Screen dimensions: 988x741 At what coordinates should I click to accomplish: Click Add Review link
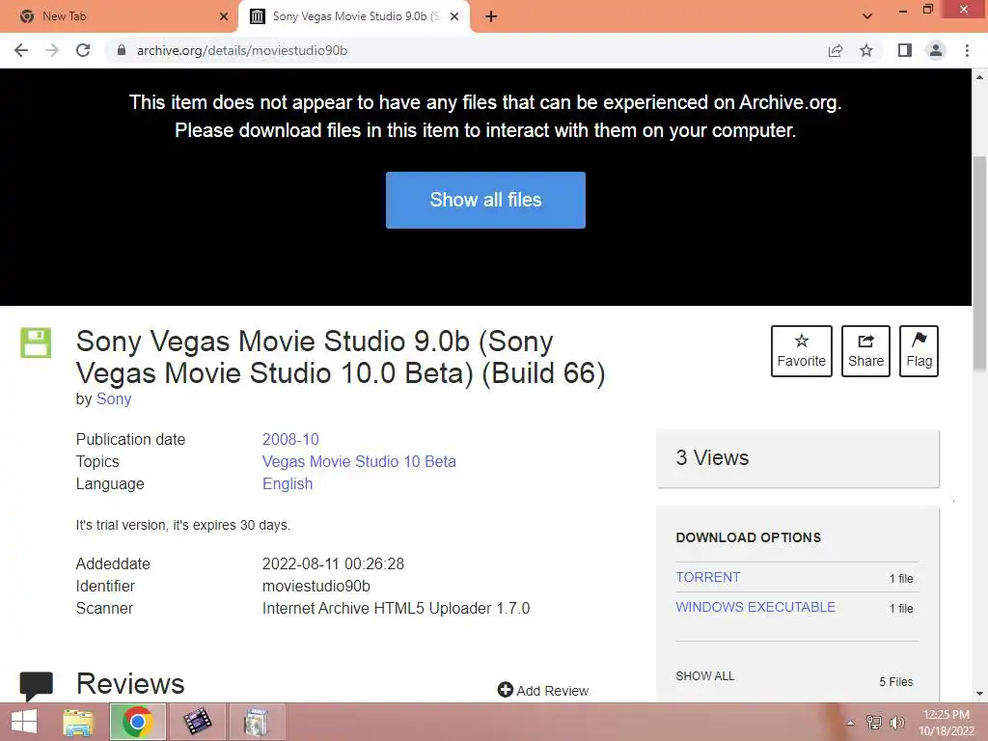pos(543,691)
